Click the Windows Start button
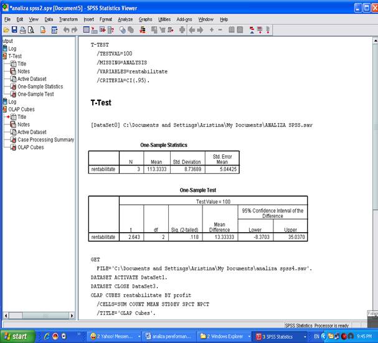The height and width of the screenshot is (343, 378). [x=16, y=336]
